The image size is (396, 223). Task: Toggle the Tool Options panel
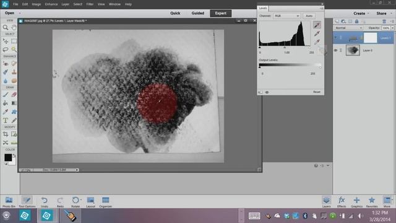click(27, 202)
